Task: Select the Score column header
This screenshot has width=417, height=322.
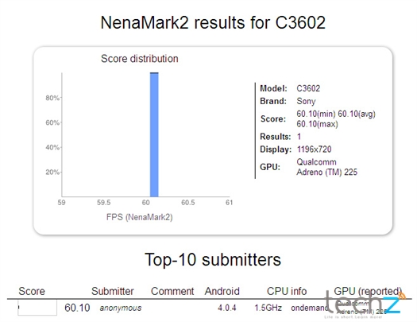Action: tap(32, 291)
